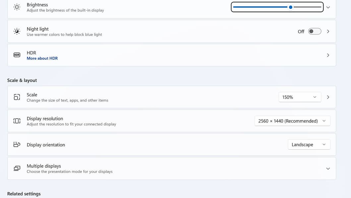Viewport: 351px width, 198px height.
Task: Open the More about HDR link
Action: (42, 58)
